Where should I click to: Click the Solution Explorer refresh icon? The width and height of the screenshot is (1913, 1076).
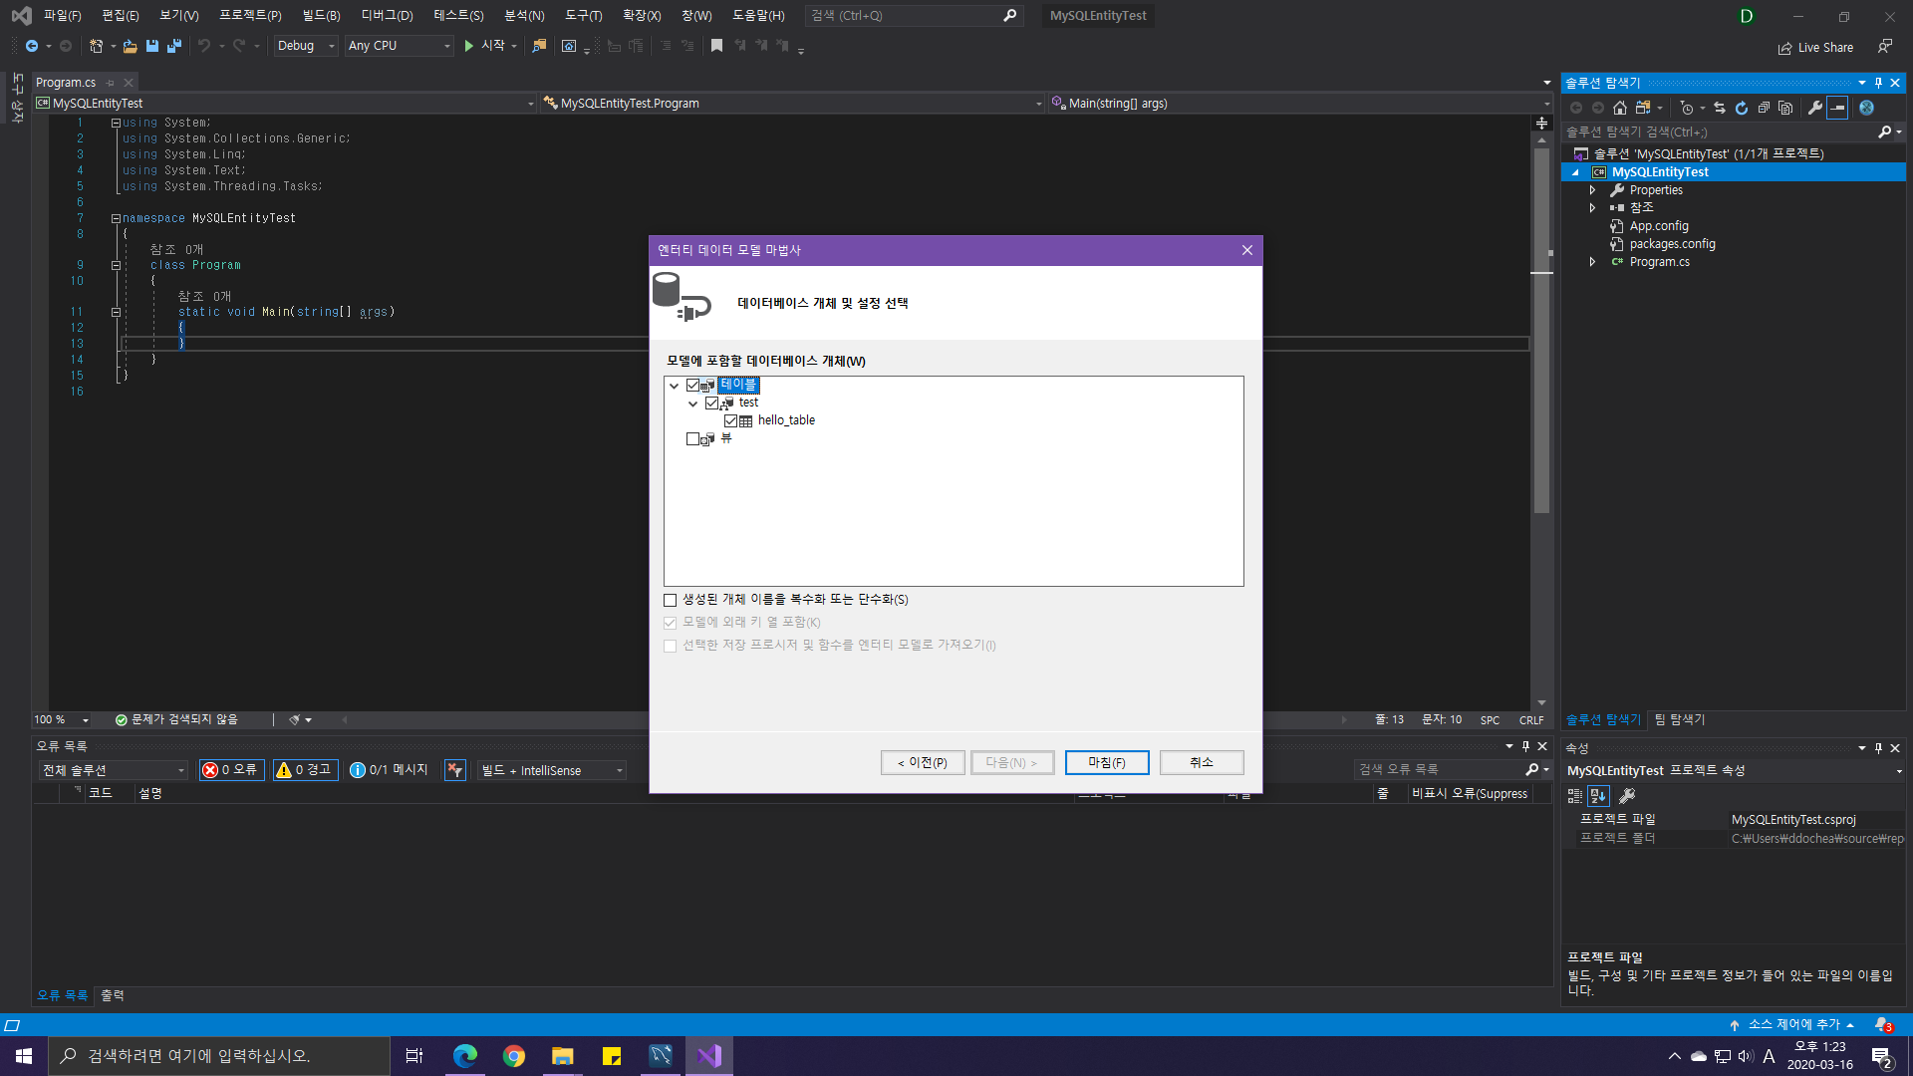point(1742,108)
